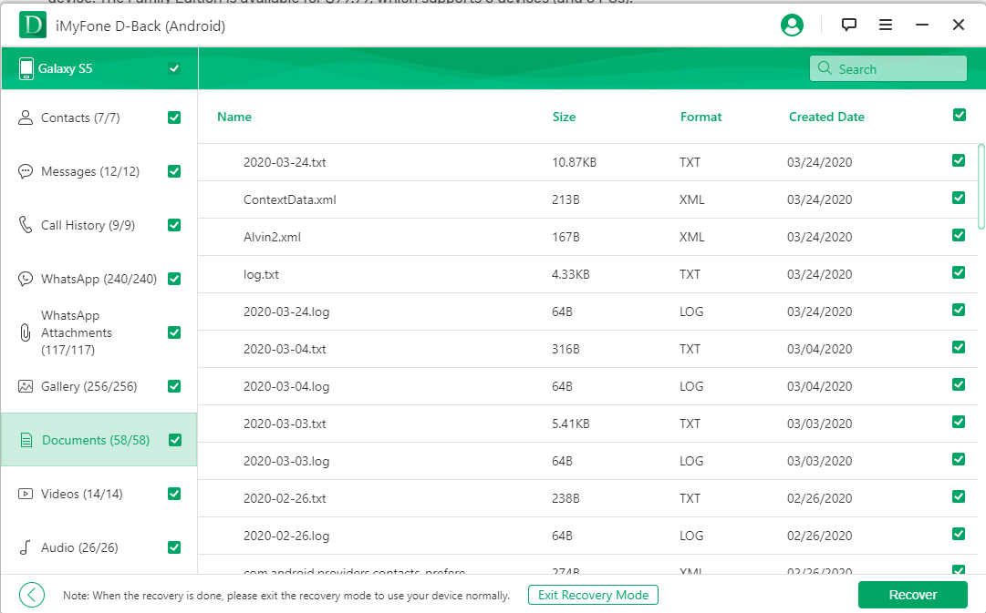Open the hamburger menu icon
The height and width of the screenshot is (613, 986).
pos(886,25)
